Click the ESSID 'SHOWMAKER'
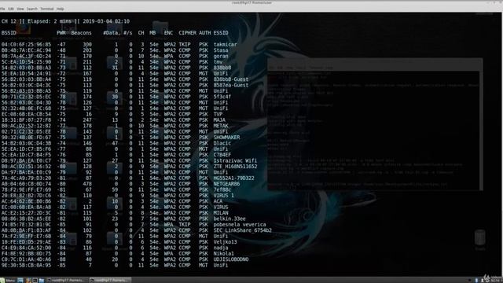503x283 pixels. (x=227, y=138)
